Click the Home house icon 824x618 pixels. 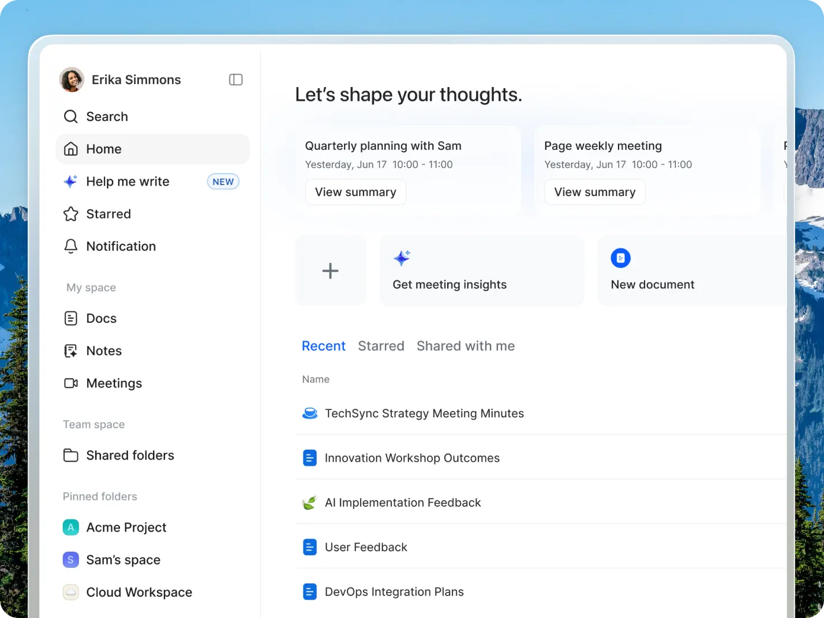[70, 149]
